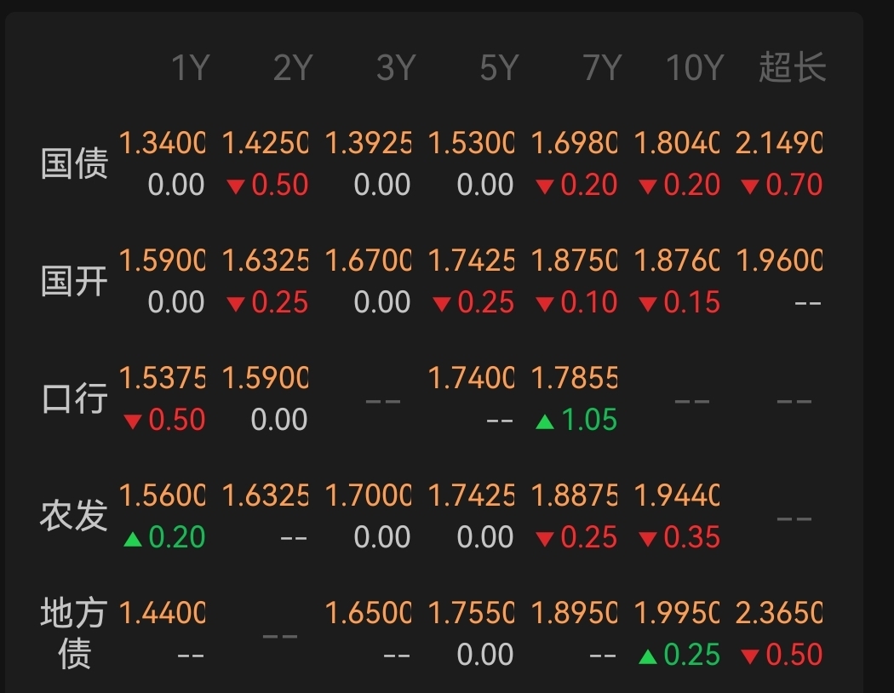Click the red down arrow beside 0.70
This screenshot has height=693, width=894.
click(750, 186)
